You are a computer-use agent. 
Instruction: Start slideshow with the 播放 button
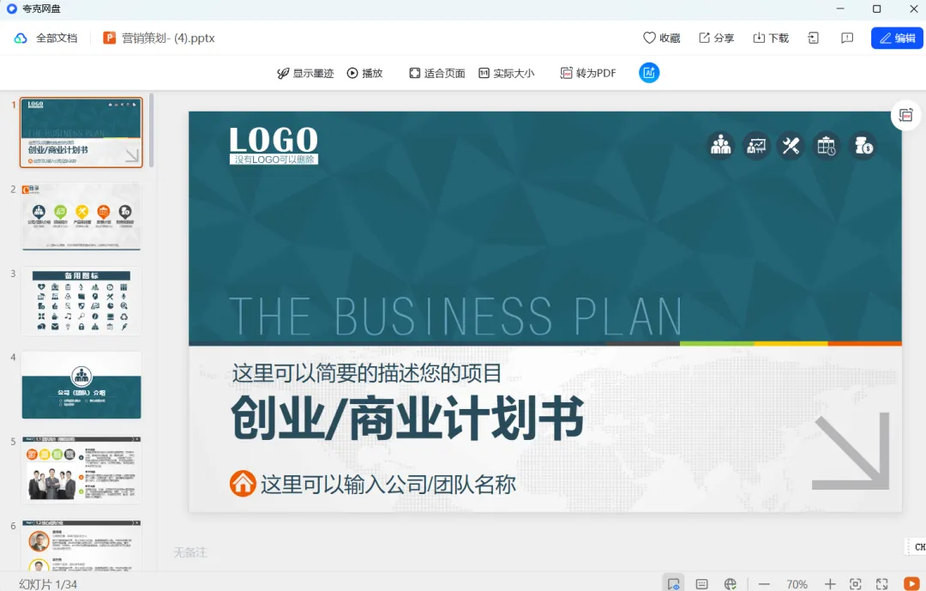[365, 73]
